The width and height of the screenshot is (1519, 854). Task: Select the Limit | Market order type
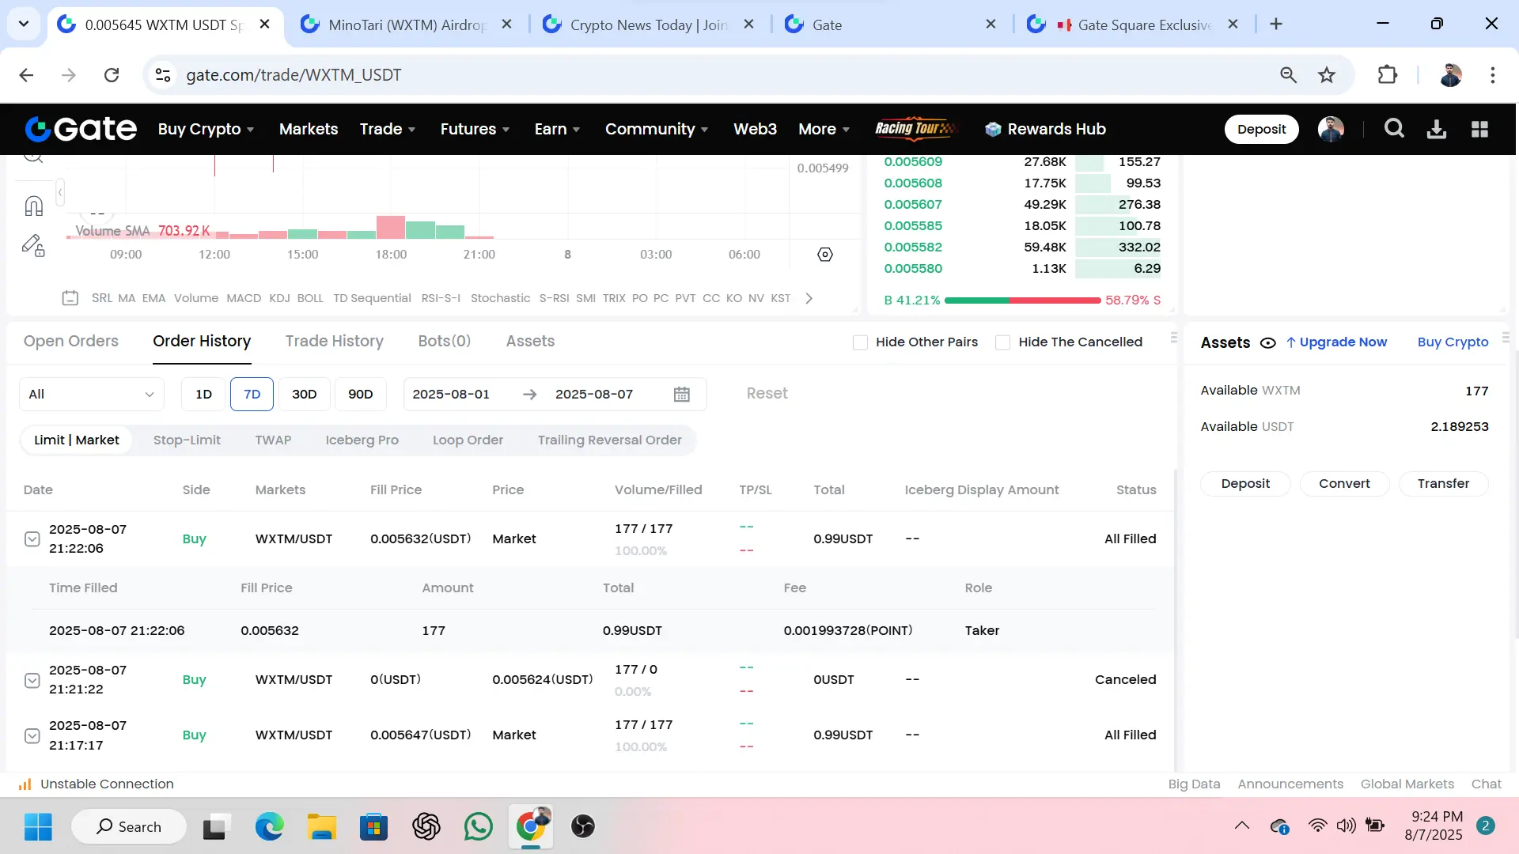point(76,440)
